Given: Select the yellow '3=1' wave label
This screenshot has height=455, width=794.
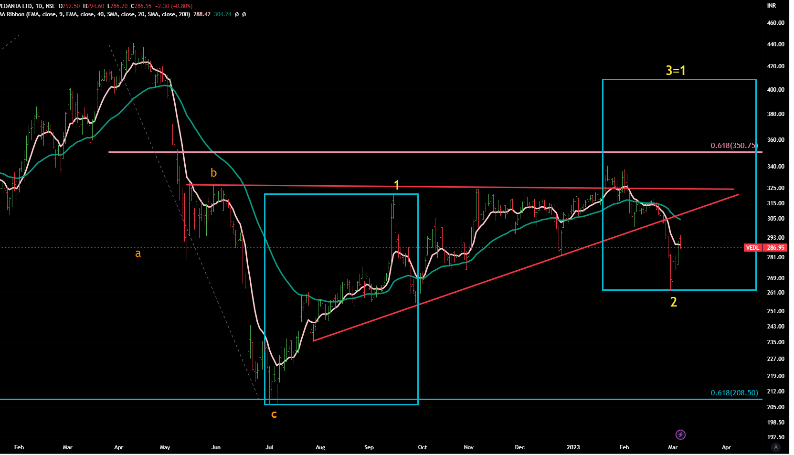Looking at the screenshot, I should tap(676, 71).
